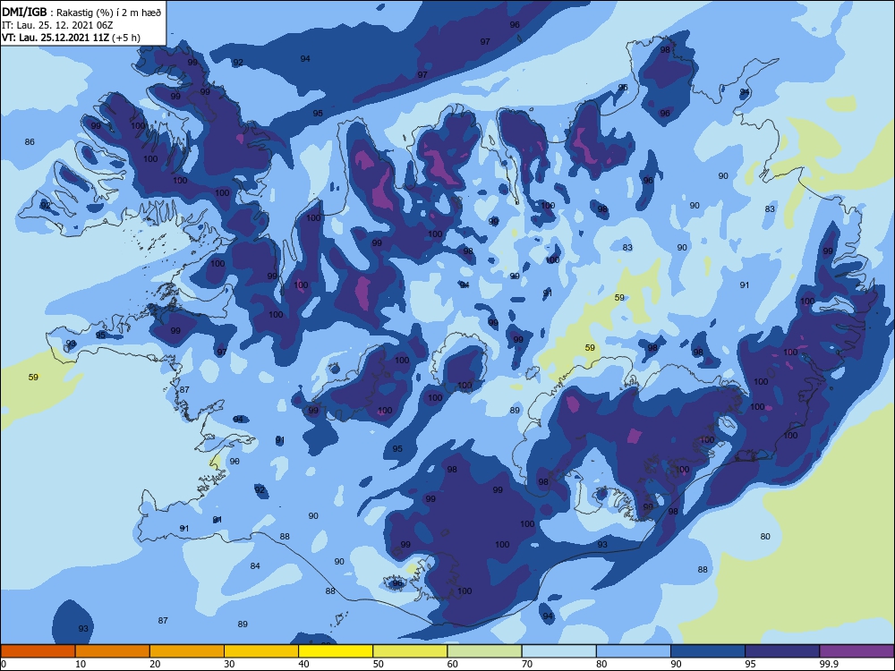Click the legend tick label '50'
The width and height of the screenshot is (895, 671).
click(x=379, y=664)
